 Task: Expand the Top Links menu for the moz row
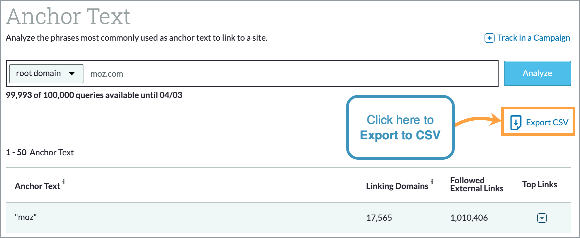tap(542, 218)
